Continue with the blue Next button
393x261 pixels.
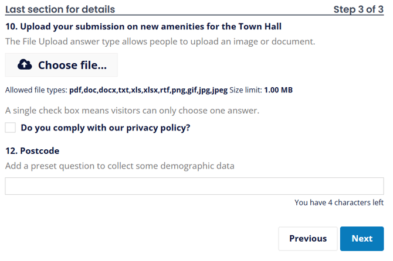[x=362, y=239]
